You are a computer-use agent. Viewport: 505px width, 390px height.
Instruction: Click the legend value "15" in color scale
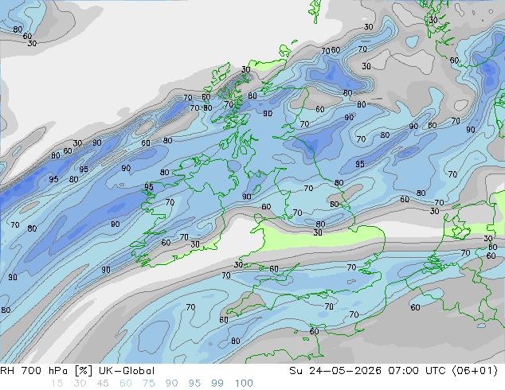[x=57, y=384]
